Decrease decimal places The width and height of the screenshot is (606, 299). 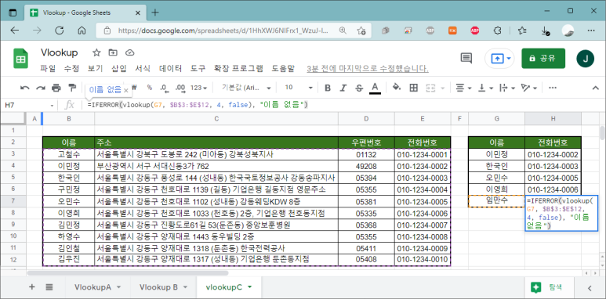(165, 88)
